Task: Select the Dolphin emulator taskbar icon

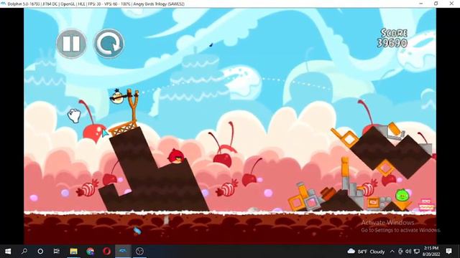Action: coord(123,252)
